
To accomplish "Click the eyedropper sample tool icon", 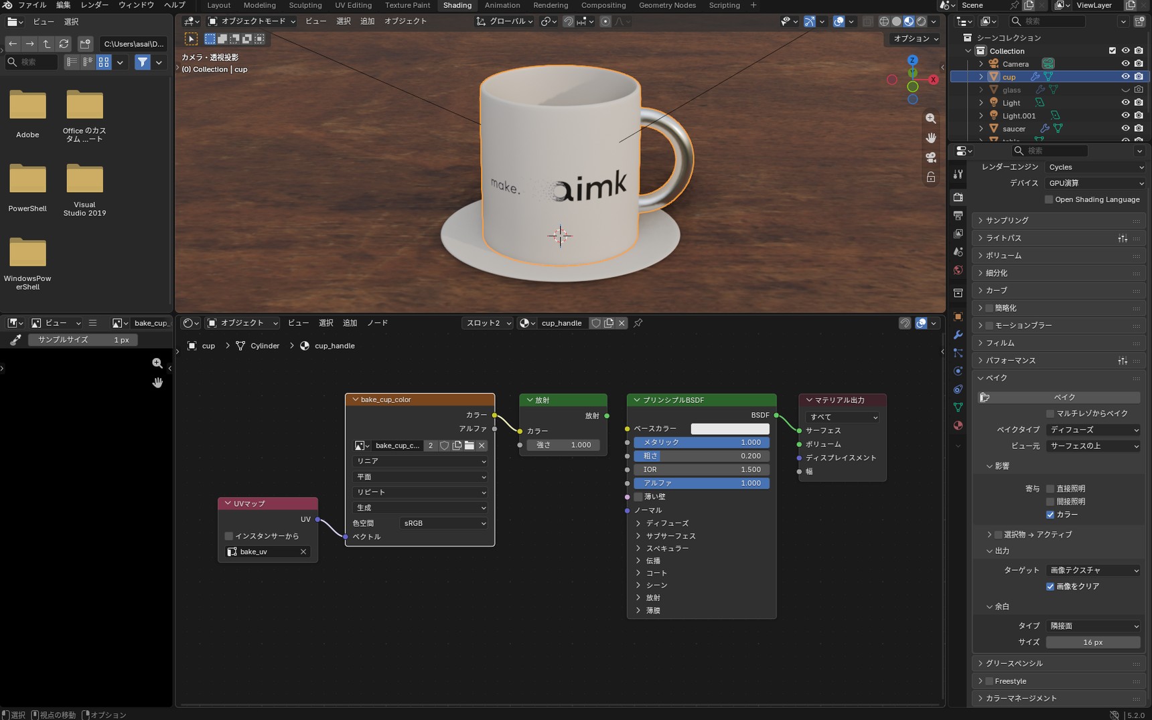I will (15, 340).
